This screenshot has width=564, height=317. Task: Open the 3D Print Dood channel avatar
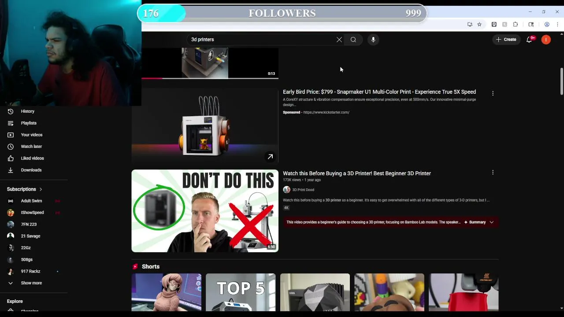point(286,190)
